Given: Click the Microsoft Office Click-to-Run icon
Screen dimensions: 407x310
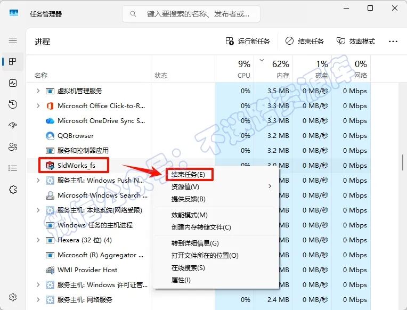Looking at the screenshot, I should pyautogui.click(x=50, y=106).
